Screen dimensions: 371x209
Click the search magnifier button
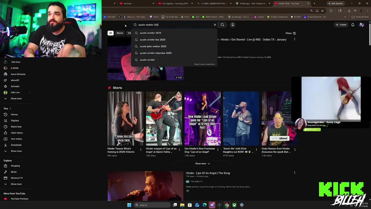[x=222, y=25]
